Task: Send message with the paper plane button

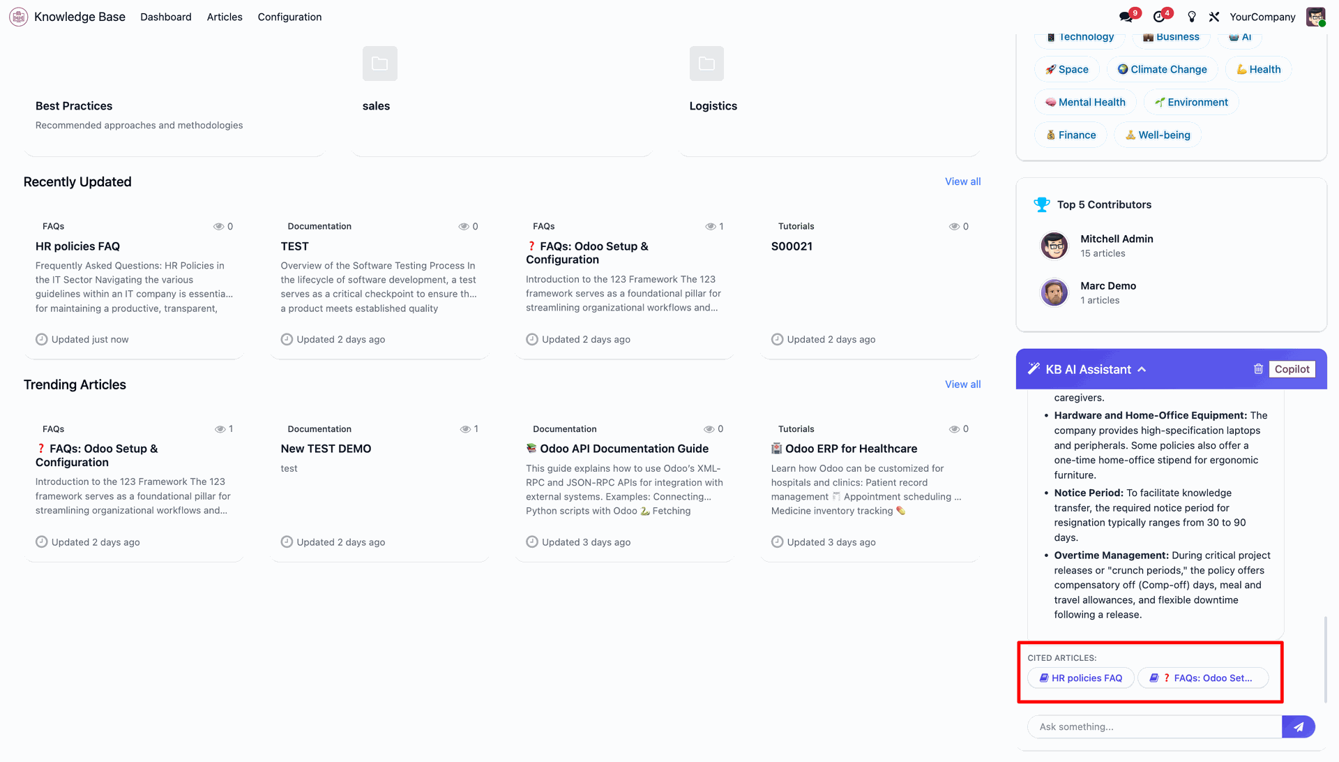Action: [x=1299, y=726]
